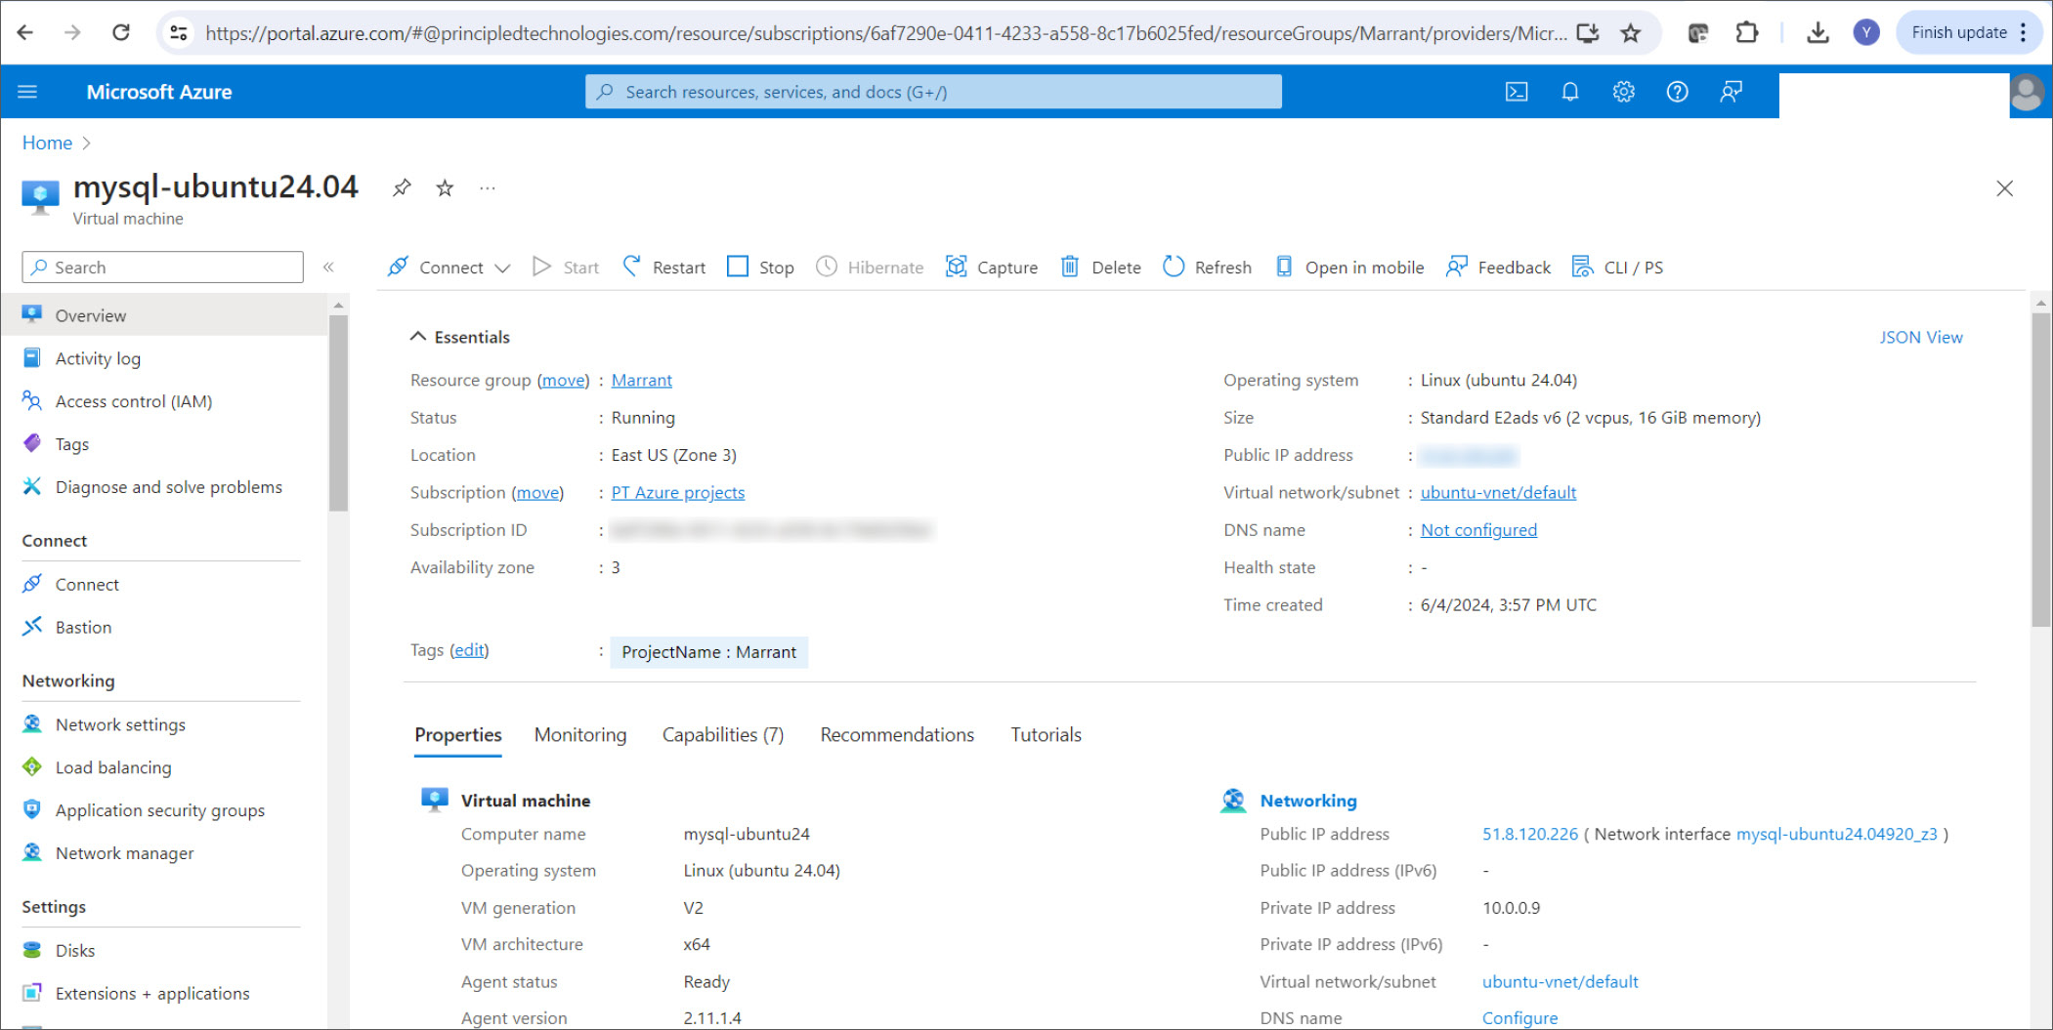Screen dimensions: 2053x1030
Task: Click the ProjectName : Marrant tag
Action: (708, 651)
